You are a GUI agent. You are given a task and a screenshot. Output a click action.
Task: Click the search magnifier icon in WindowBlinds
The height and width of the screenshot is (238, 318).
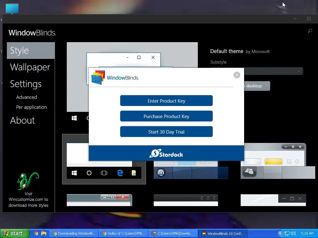[310, 31]
